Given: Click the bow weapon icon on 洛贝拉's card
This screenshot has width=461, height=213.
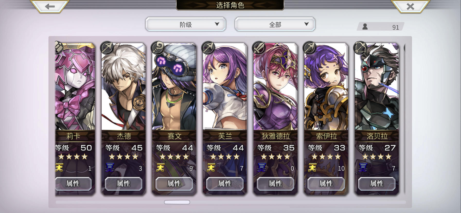Looking at the screenshot, I should [360, 48].
